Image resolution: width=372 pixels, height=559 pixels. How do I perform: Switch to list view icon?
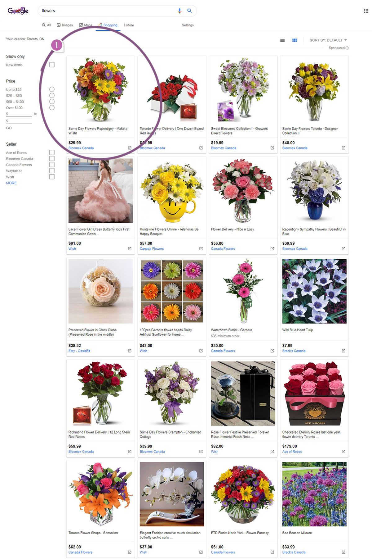pos(282,40)
